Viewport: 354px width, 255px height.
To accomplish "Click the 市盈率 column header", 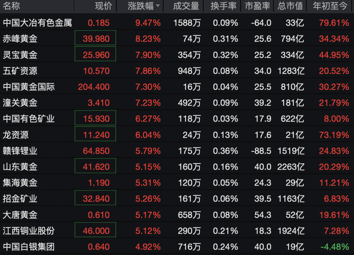I will click(257, 6).
